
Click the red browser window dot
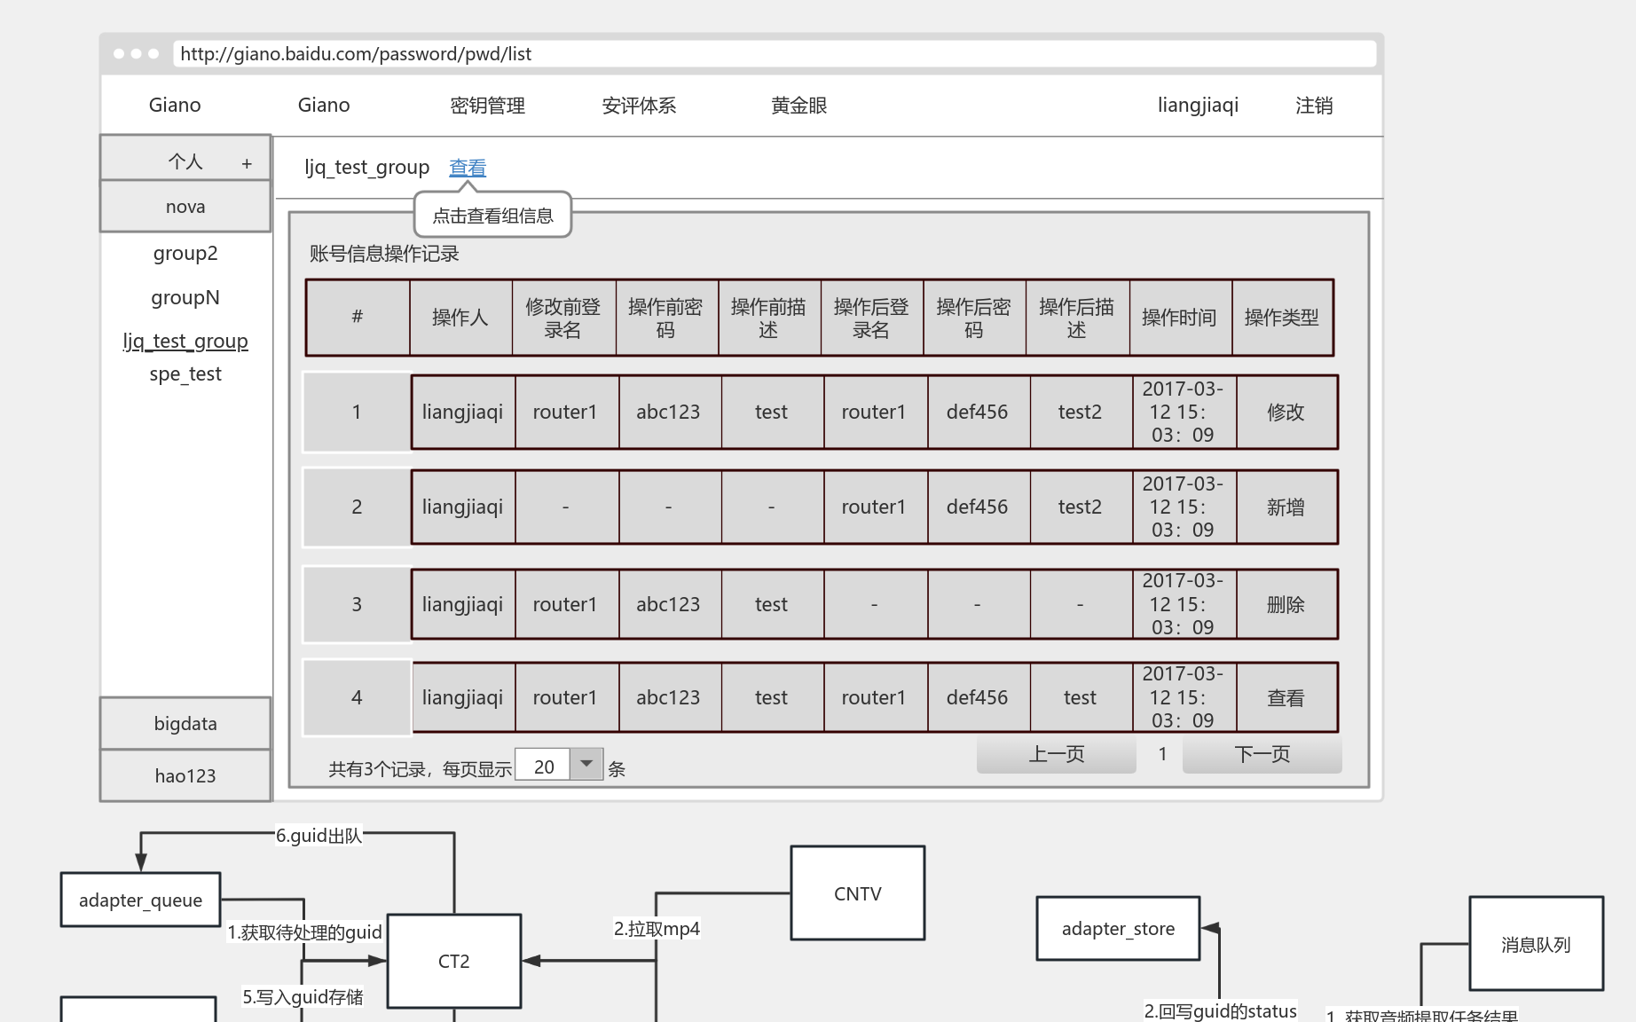click(120, 53)
